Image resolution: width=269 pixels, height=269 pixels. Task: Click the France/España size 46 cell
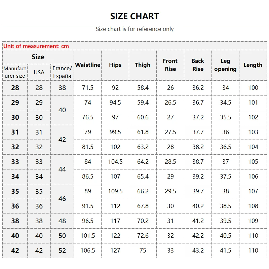(62, 199)
